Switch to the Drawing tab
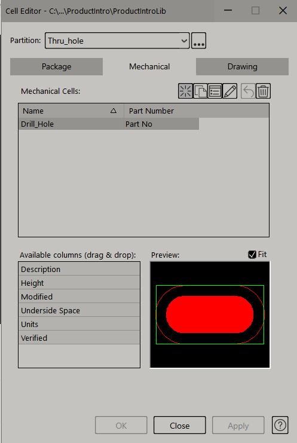Image resolution: width=297 pixels, height=443 pixels. tap(242, 67)
